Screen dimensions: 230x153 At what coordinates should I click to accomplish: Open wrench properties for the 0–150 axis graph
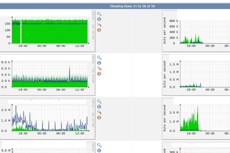tap(99, 25)
